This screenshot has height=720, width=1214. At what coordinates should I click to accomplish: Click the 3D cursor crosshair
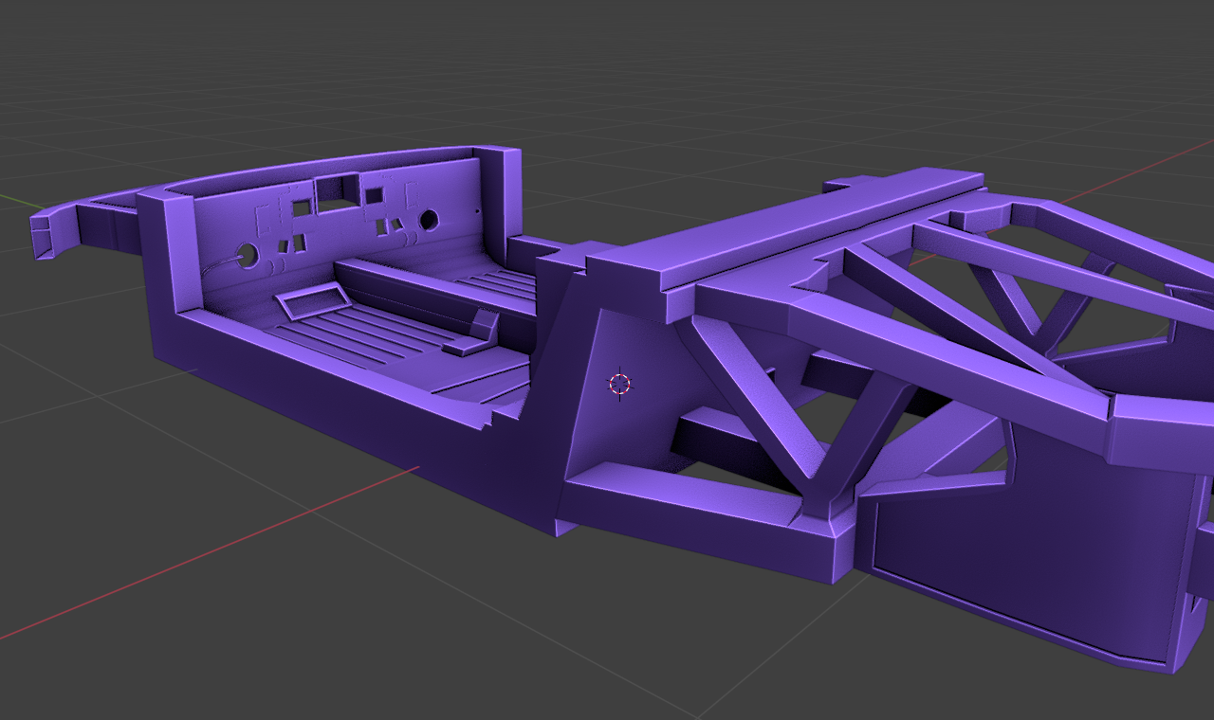click(619, 384)
